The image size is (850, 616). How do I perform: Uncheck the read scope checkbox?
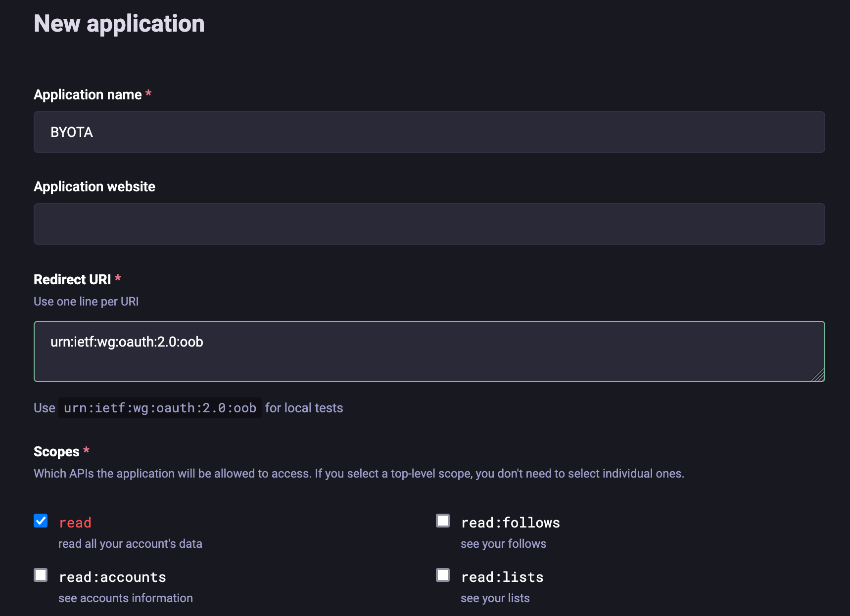point(41,521)
